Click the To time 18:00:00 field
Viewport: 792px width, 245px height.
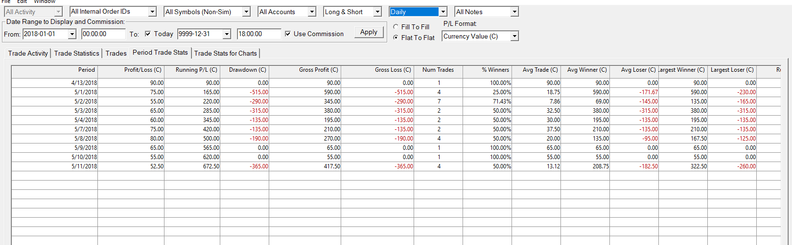[258, 34]
